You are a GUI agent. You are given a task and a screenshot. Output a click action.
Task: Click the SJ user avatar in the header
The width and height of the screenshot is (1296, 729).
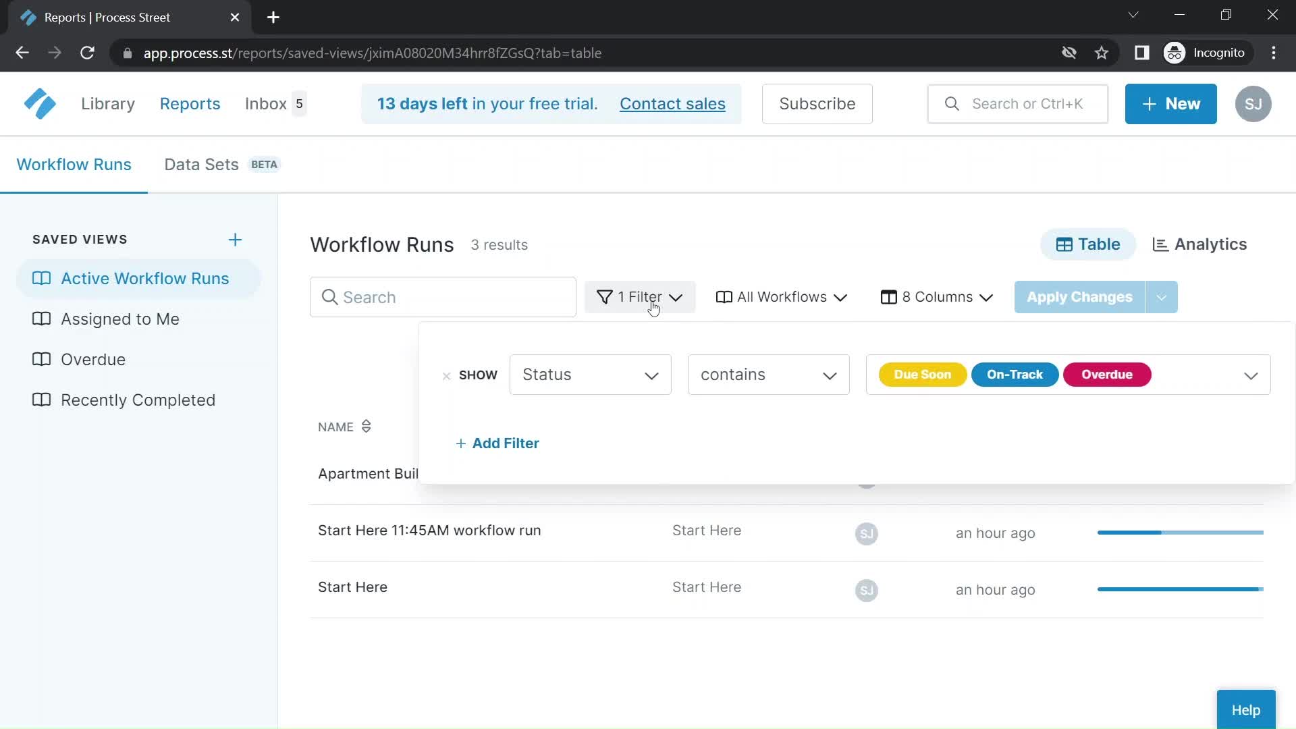[1253, 104]
